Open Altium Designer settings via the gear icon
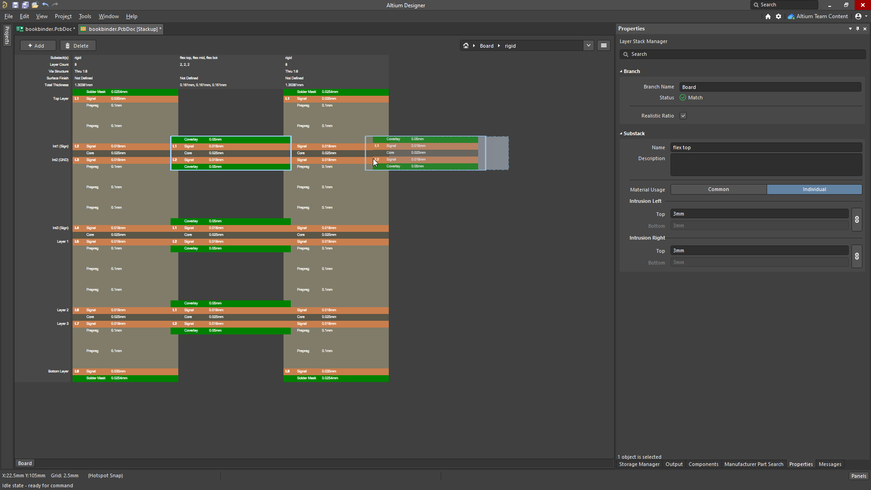This screenshot has height=490, width=871. [778, 16]
